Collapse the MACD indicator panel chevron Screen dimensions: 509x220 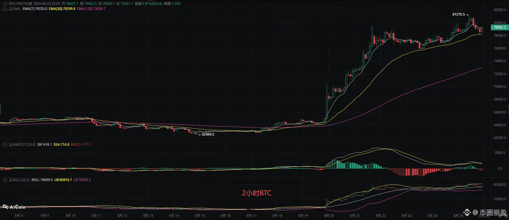click(x=5, y=145)
